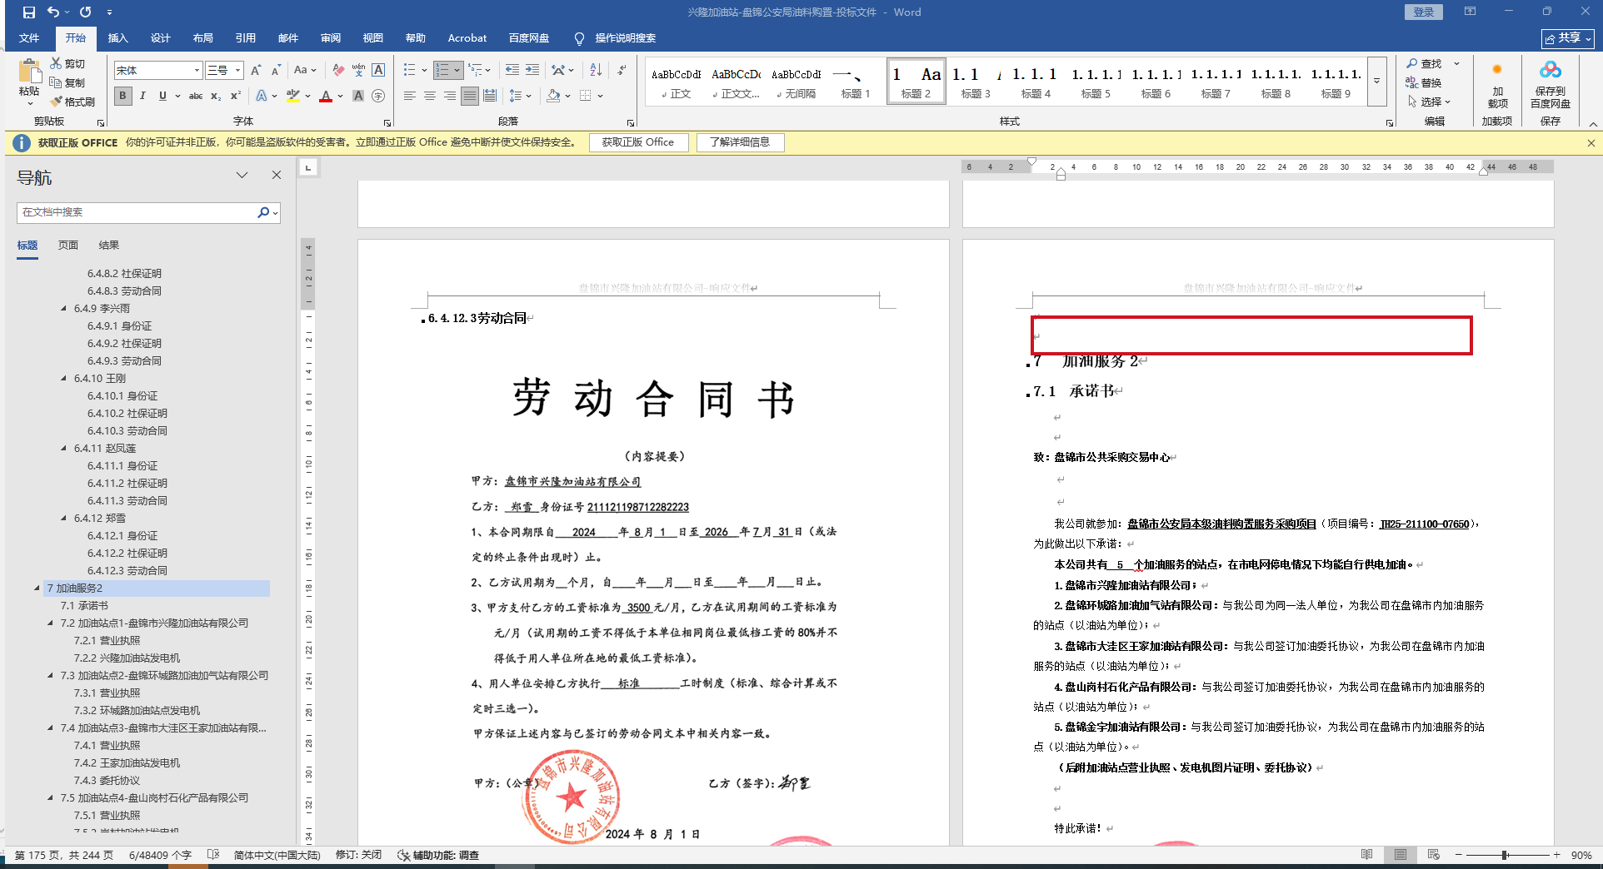Viewport: 1603px width, 869px height.
Task: Collapse the 7 加油服务2 heading in the navigation tree
Action: coord(37,588)
